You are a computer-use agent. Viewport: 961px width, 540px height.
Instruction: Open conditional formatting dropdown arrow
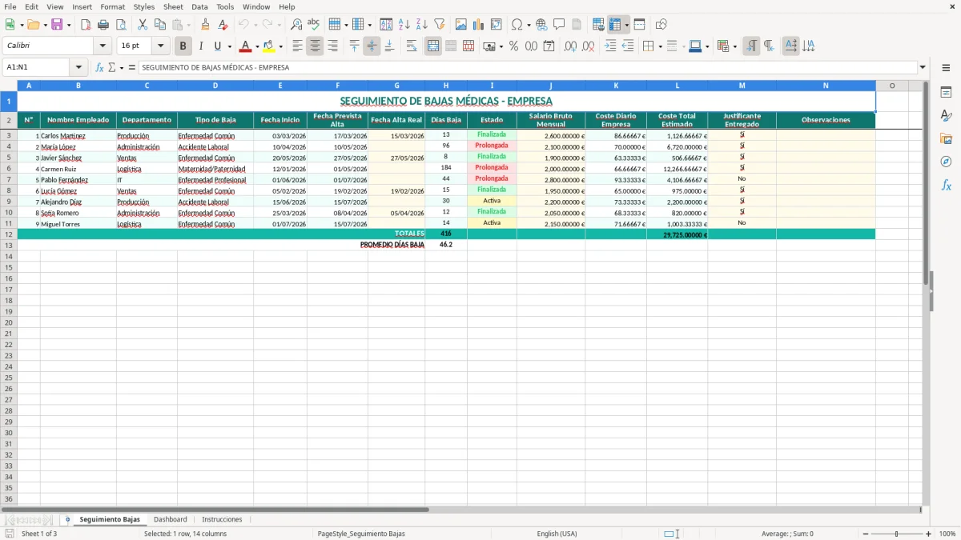click(734, 46)
